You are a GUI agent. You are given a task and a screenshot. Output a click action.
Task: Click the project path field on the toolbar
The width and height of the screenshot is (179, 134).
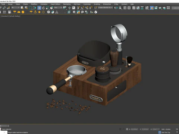(175, 8)
